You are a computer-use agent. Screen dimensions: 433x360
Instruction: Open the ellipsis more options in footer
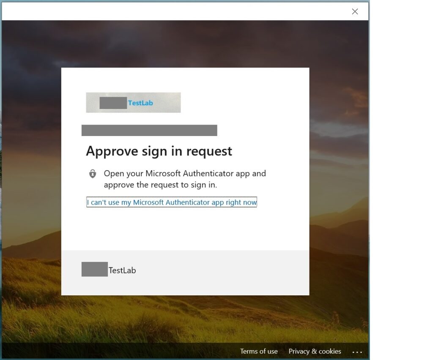(357, 352)
